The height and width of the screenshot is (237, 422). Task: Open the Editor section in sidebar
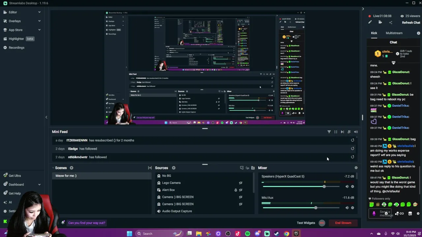tap(13, 12)
